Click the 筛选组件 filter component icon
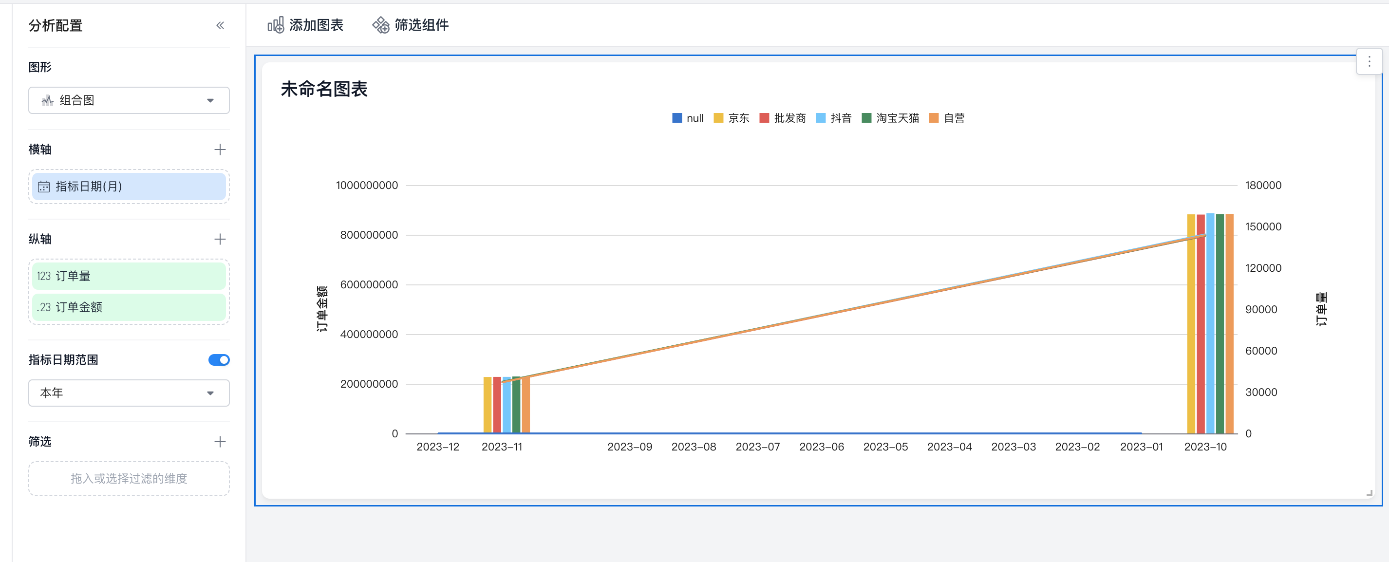 coord(381,25)
